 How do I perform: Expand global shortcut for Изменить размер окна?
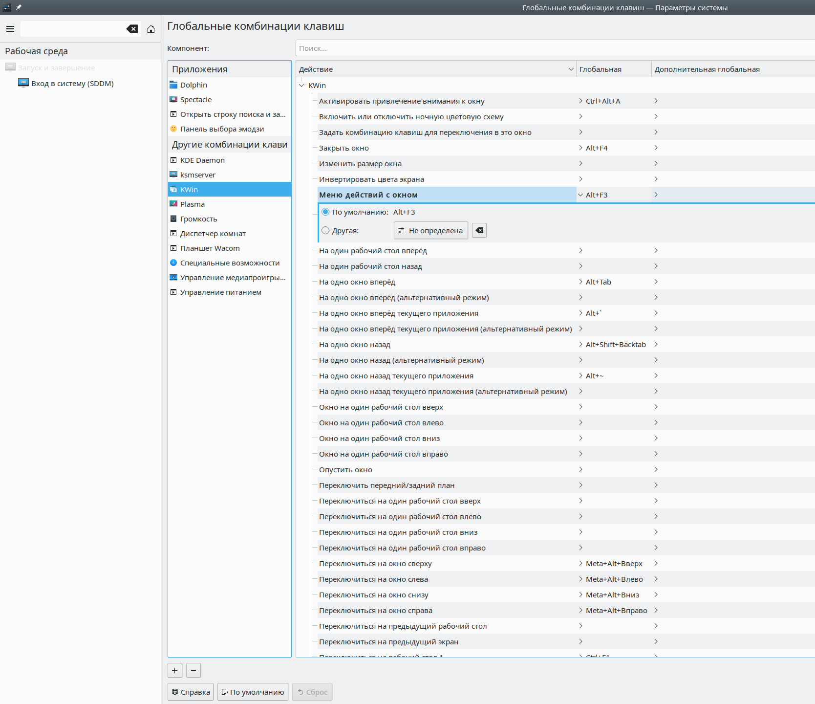[x=580, y=163]
